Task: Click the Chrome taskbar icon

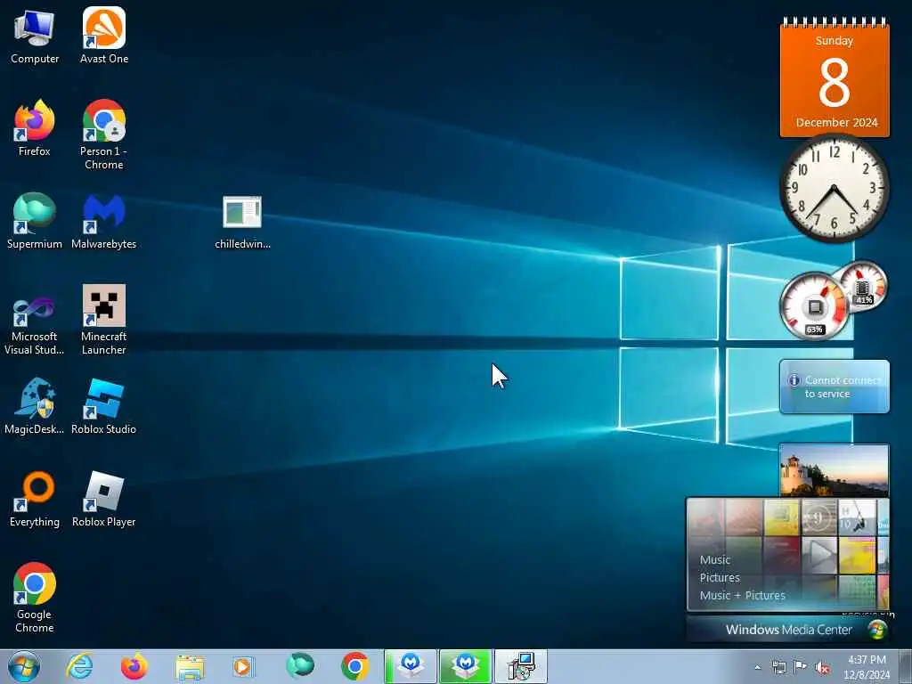Action: [x=354, y=666]
